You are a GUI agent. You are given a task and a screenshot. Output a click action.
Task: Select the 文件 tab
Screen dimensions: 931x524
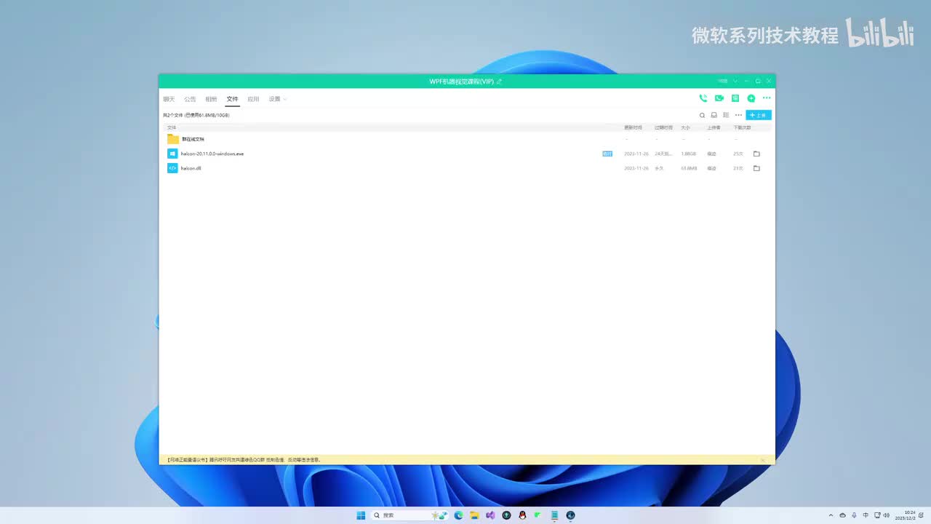click(232, 99)
